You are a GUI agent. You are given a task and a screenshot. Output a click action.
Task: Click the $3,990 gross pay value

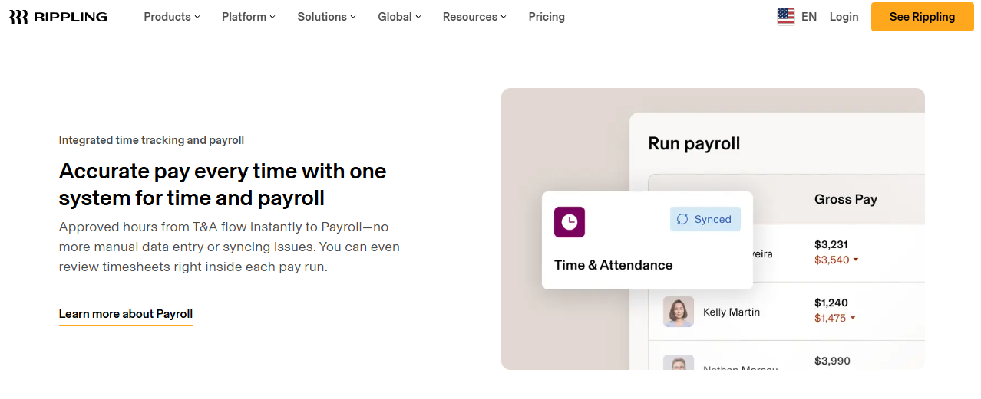(x=832, y=361)
